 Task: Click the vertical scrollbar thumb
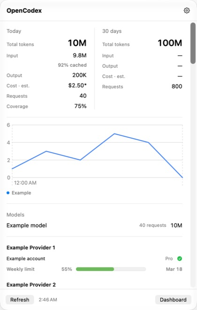tap(193, 43)
